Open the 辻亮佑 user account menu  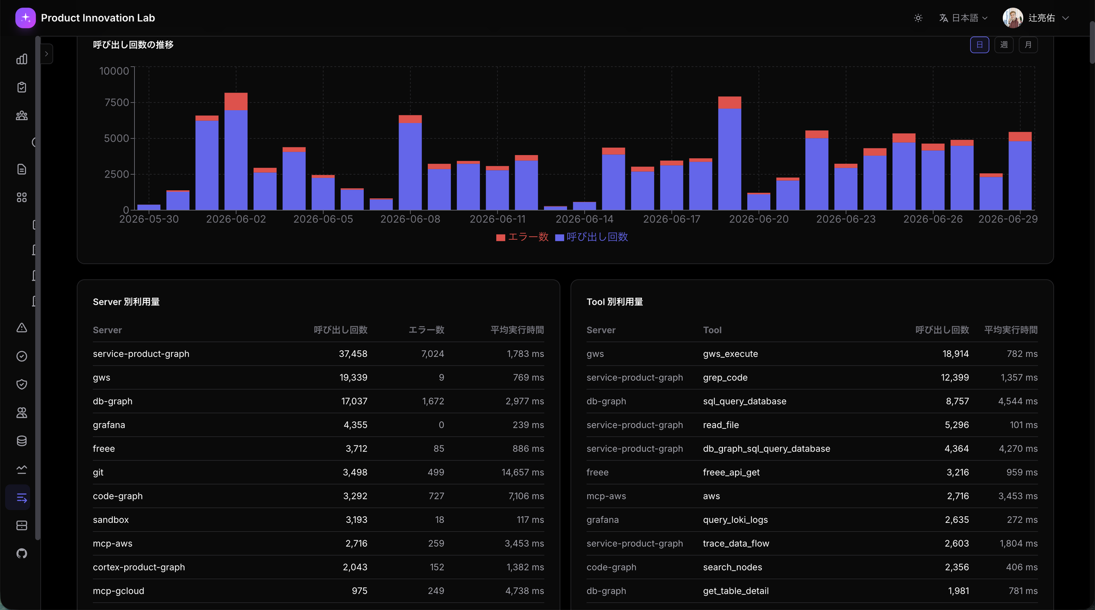pyautogui.click(x=1036, y=18)
